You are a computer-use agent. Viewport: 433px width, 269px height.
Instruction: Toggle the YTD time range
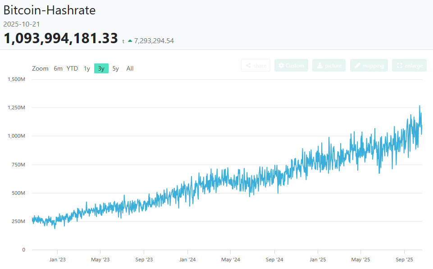71,68
